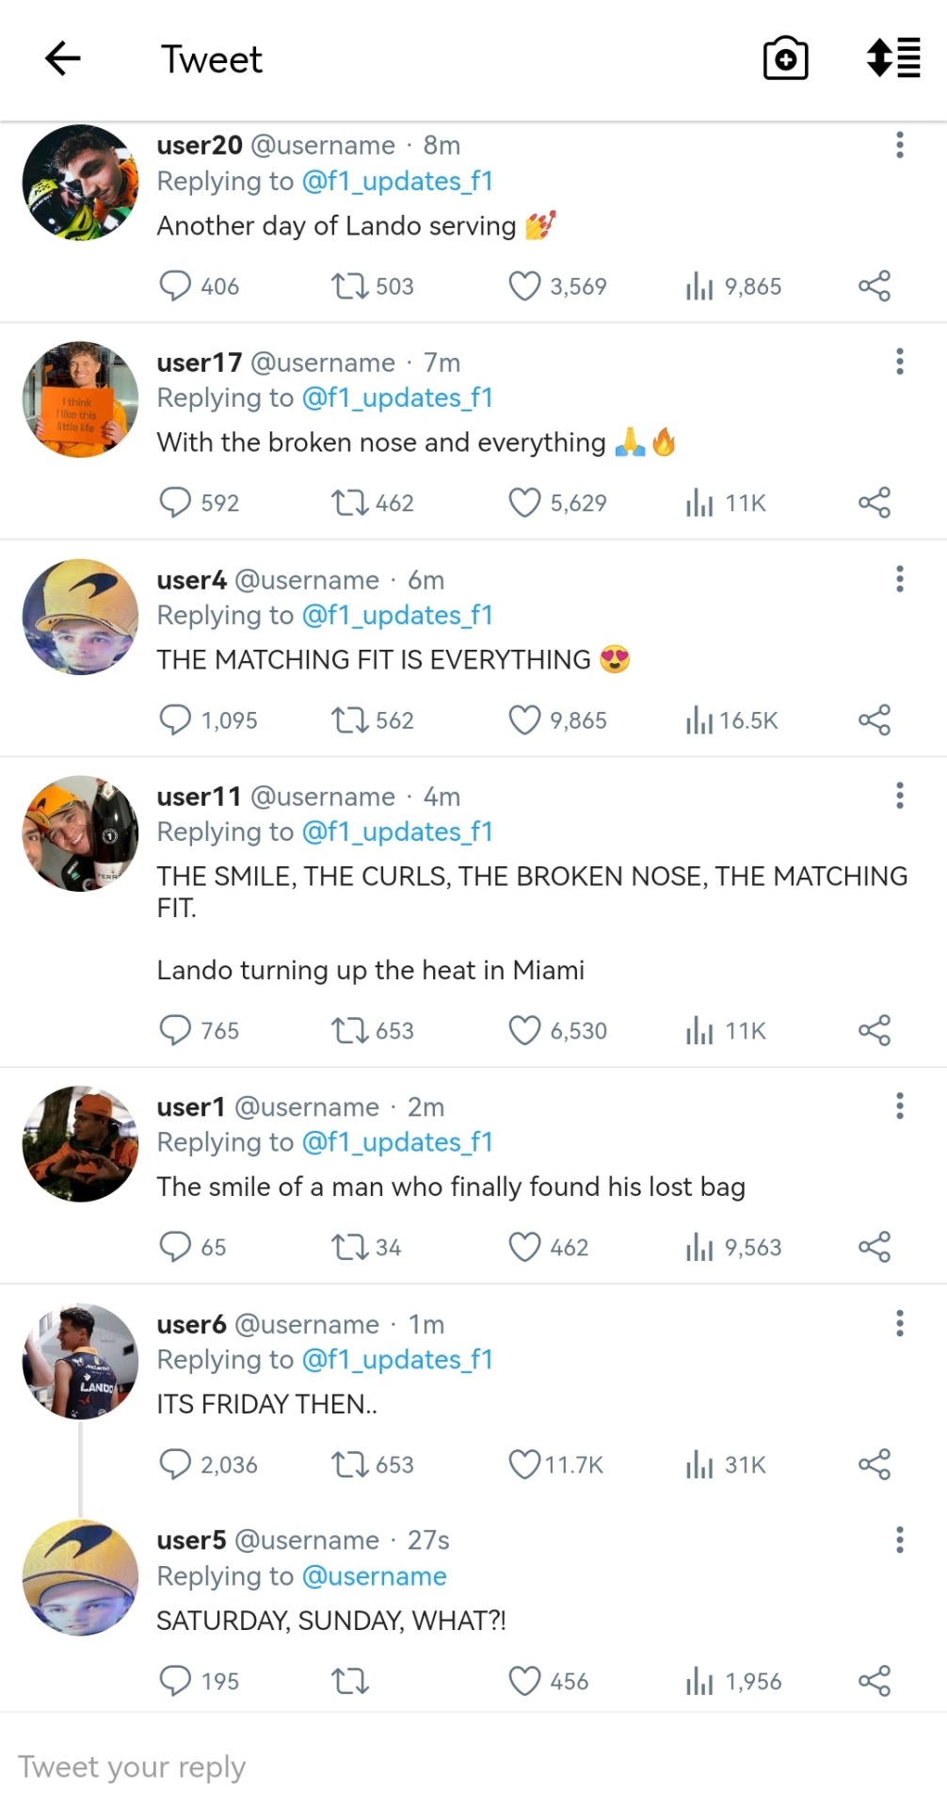Retweet user5's SATURDAY, SUNDAY tweet
Screen dimensions: 947x1808
349,1681
